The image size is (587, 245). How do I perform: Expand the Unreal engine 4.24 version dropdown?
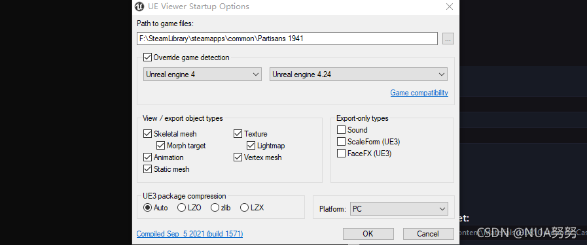[x=358, y=74]
